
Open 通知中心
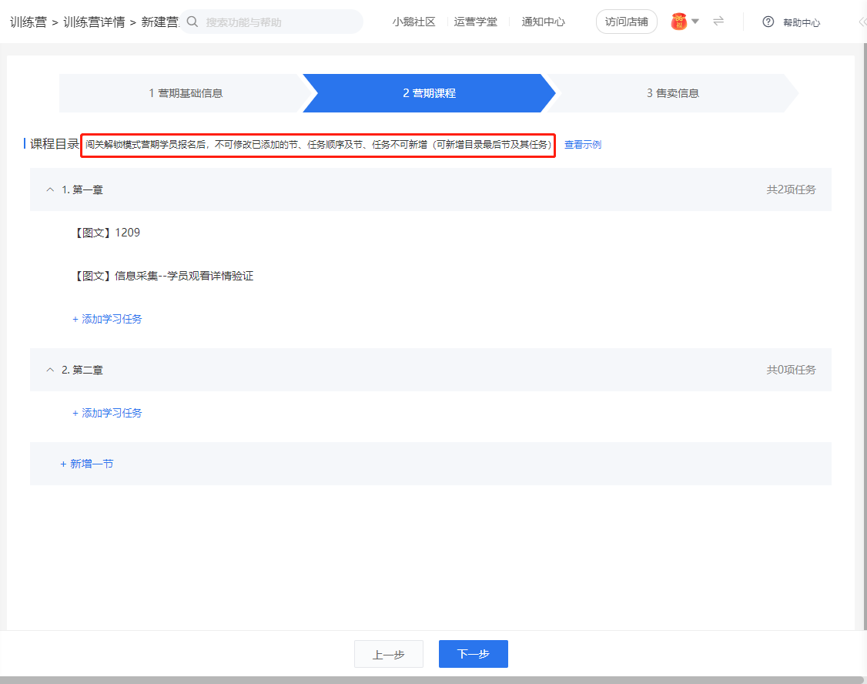point(543,22)
